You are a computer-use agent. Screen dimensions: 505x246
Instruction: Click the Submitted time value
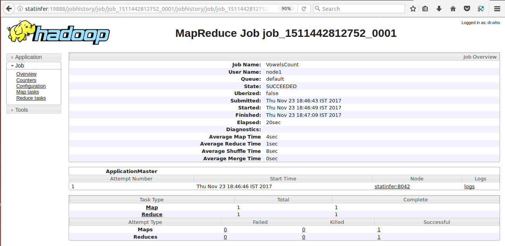(304, 100)
